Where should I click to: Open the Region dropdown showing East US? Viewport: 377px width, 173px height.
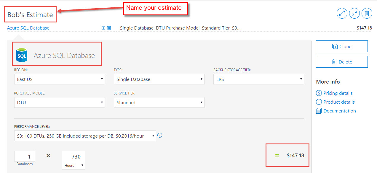(x=60, y=79)
